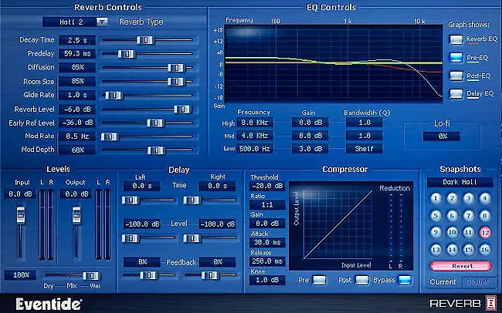The height and width of the screenshot is (313, 502).
Task: Load snapshot 9
Action: 436,232
